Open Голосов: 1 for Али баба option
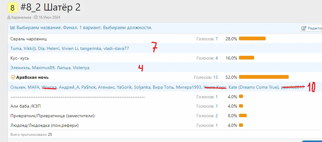 point(207,106)
